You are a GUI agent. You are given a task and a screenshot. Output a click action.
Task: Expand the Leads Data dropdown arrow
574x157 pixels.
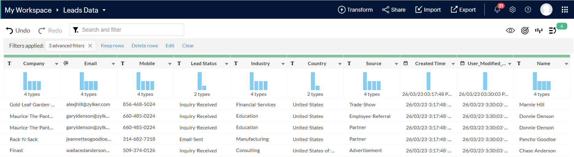[x=104, y=10]
